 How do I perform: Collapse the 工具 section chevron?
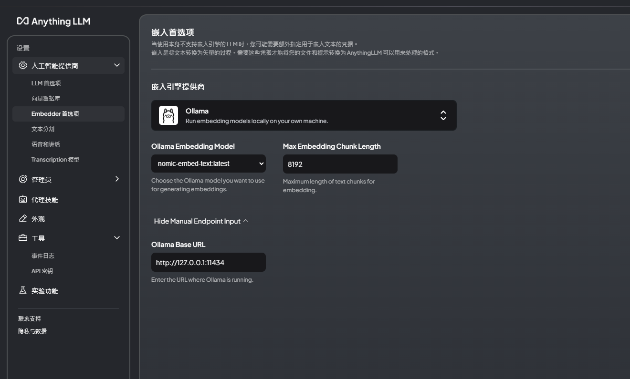coord(117,238)
